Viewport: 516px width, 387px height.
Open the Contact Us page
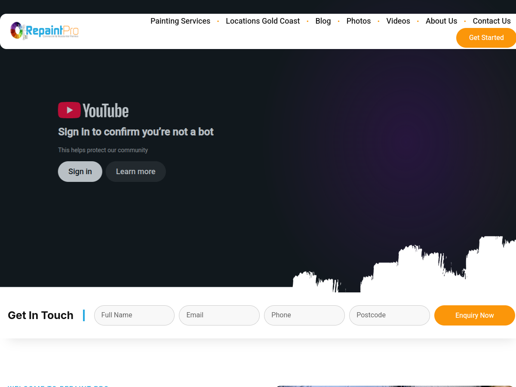[491, 21]
